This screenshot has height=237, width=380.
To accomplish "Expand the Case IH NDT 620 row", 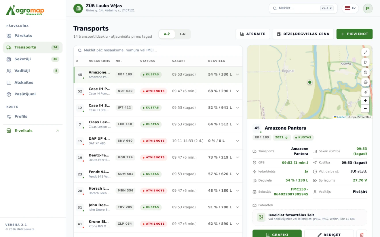I will pyautogui.click(x=238, y=91).
